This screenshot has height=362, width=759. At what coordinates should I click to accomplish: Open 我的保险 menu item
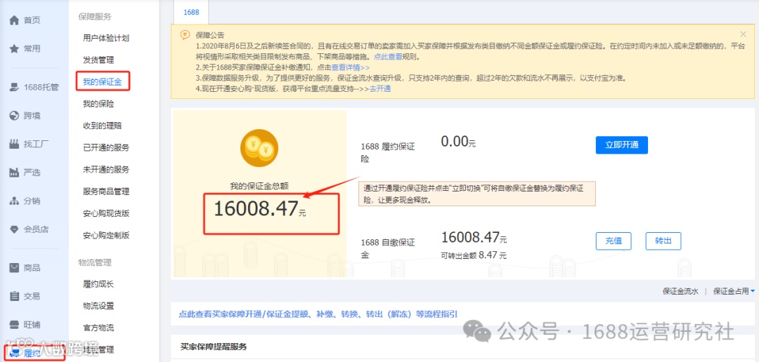pos(98,104)
